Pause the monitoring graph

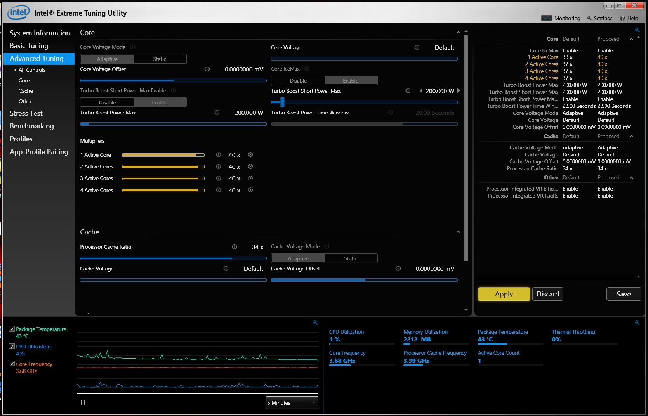pos(83,402)
